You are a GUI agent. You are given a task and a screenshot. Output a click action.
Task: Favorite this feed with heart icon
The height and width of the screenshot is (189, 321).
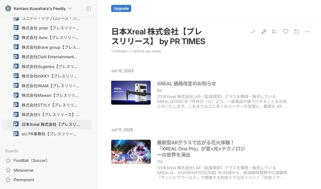(285, 32)
